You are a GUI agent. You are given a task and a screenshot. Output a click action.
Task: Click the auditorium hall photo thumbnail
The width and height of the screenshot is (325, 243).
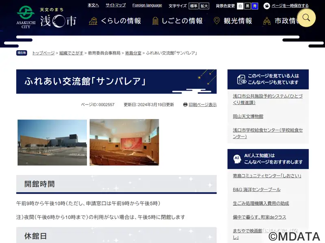coord(124,142)
